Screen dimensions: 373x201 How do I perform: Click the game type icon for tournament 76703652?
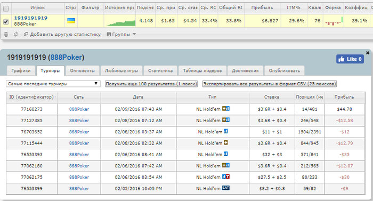[226, 131]
